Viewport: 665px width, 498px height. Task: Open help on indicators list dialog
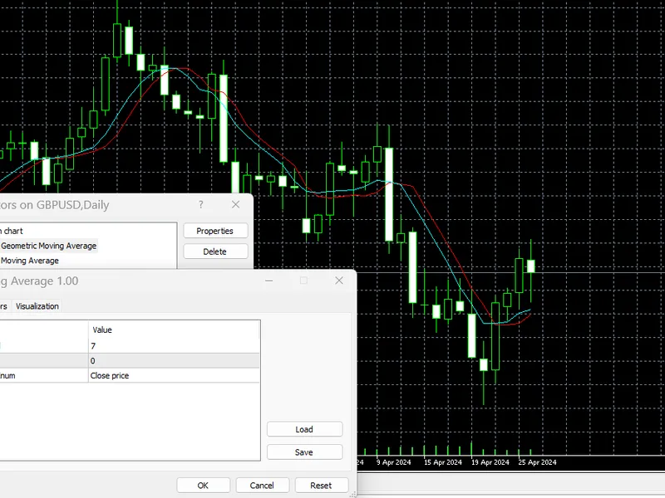(201, 204)
